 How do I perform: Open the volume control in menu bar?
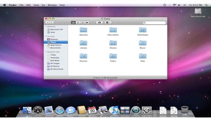pyautogui.click(x=179, y=5)
